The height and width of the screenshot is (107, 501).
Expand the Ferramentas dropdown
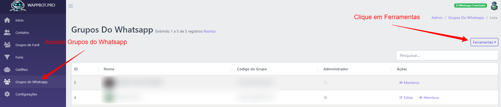point(484,42)
